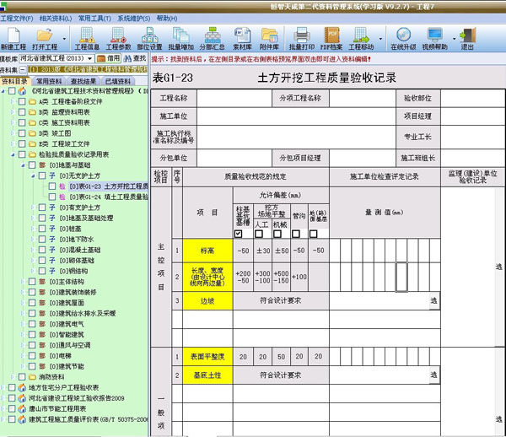Open the 模板库 河北省建筑工程 dropdown
506x437 pixels.
(x=90, y=58)
